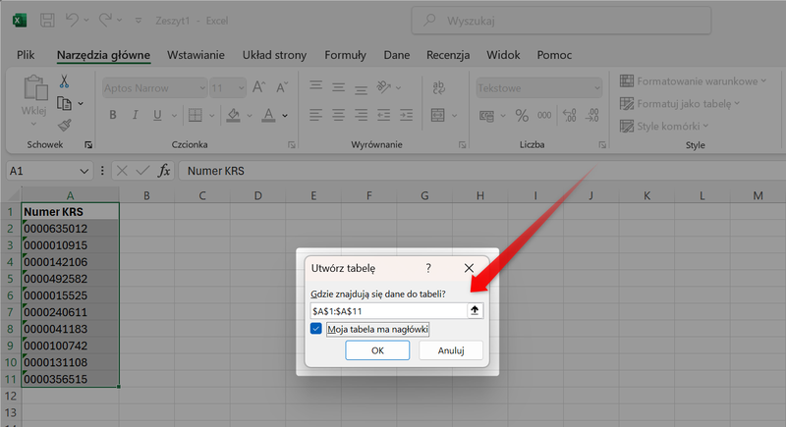Center text horizontally
Viewport: 786px width, 427px height.
point(338,115)
